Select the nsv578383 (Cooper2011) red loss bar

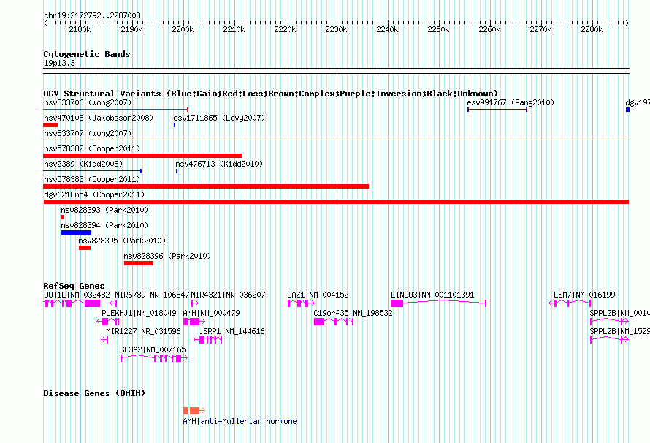[206, 186]
